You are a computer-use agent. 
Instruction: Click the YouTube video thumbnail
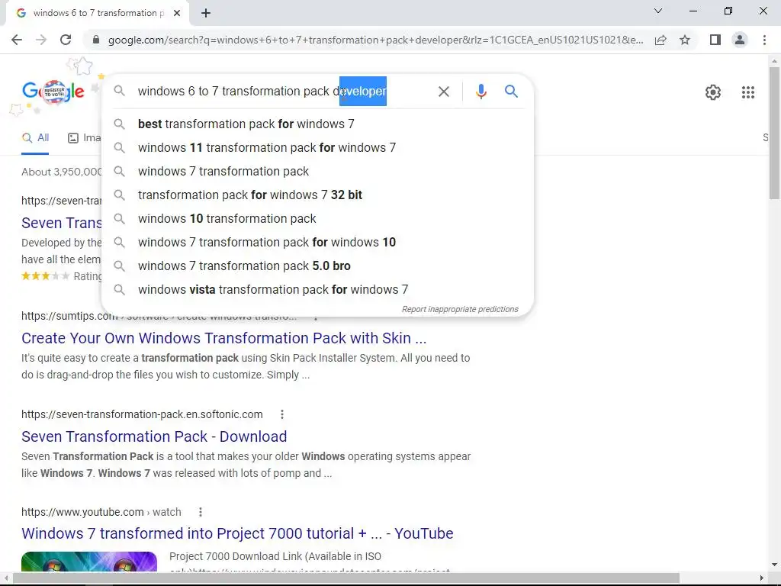[89, 562]
